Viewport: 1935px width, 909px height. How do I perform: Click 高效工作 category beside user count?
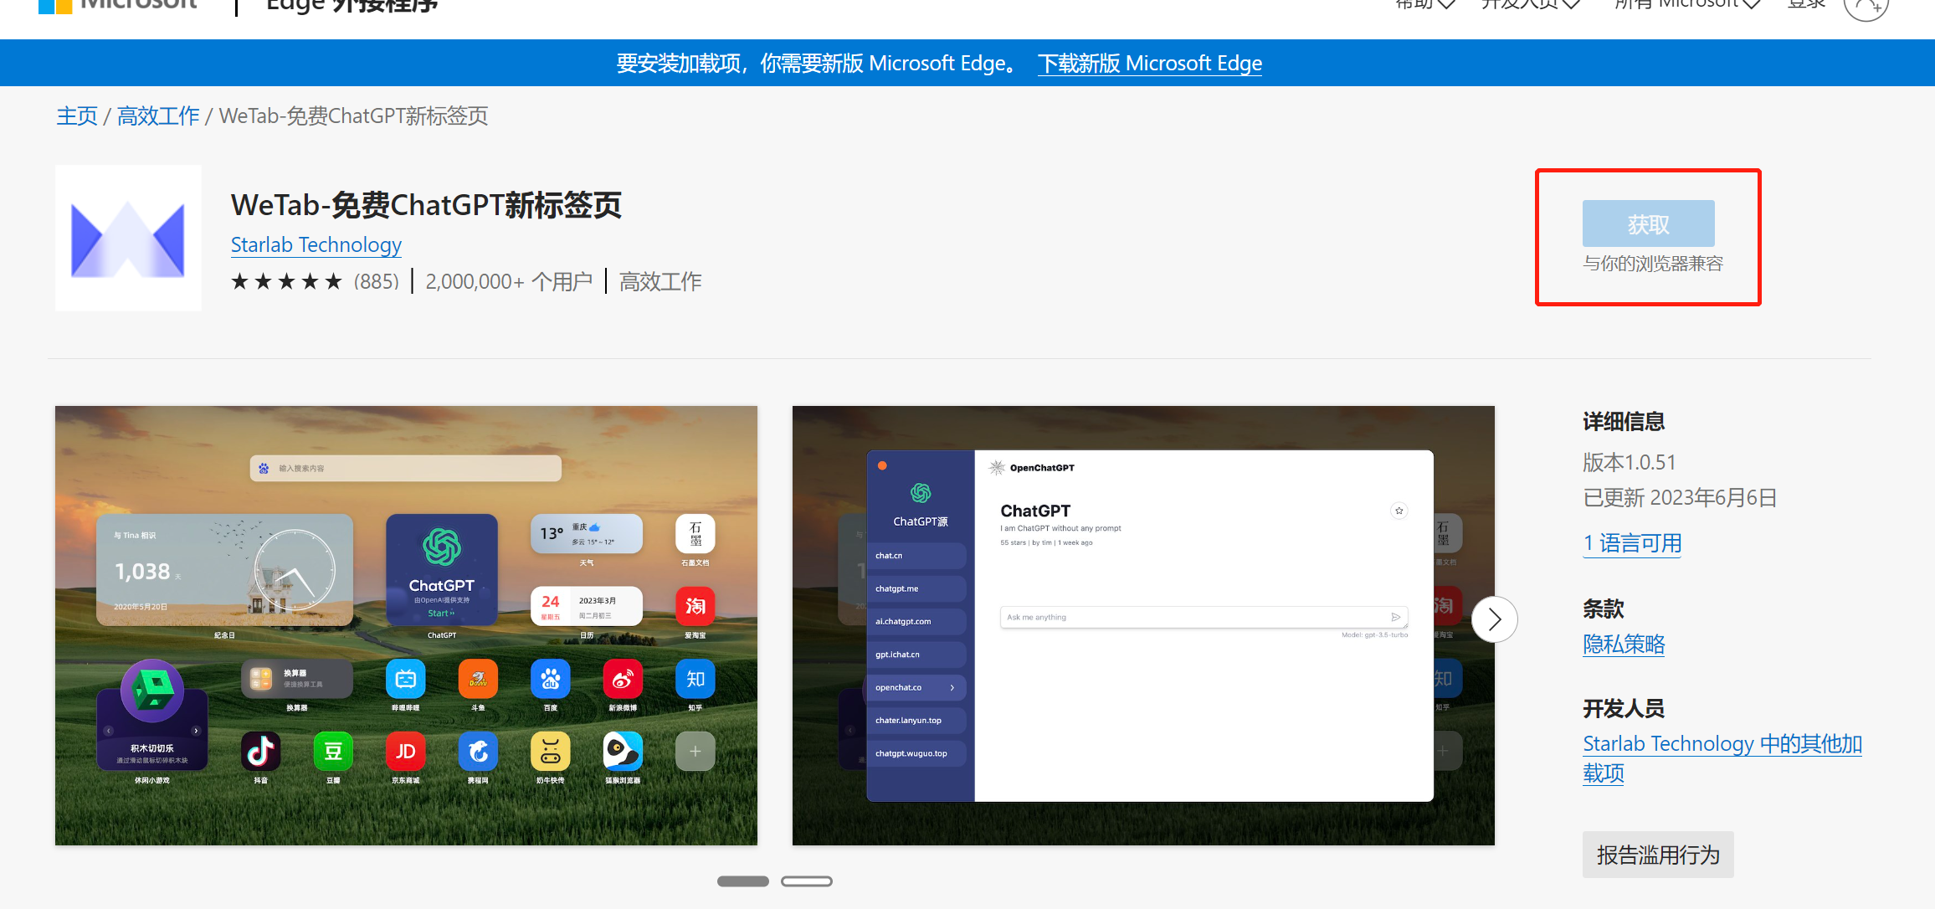(660, 281)
